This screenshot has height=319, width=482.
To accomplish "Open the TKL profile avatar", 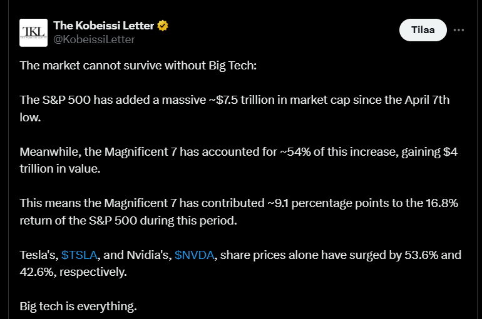I will [x=34, y=33].
